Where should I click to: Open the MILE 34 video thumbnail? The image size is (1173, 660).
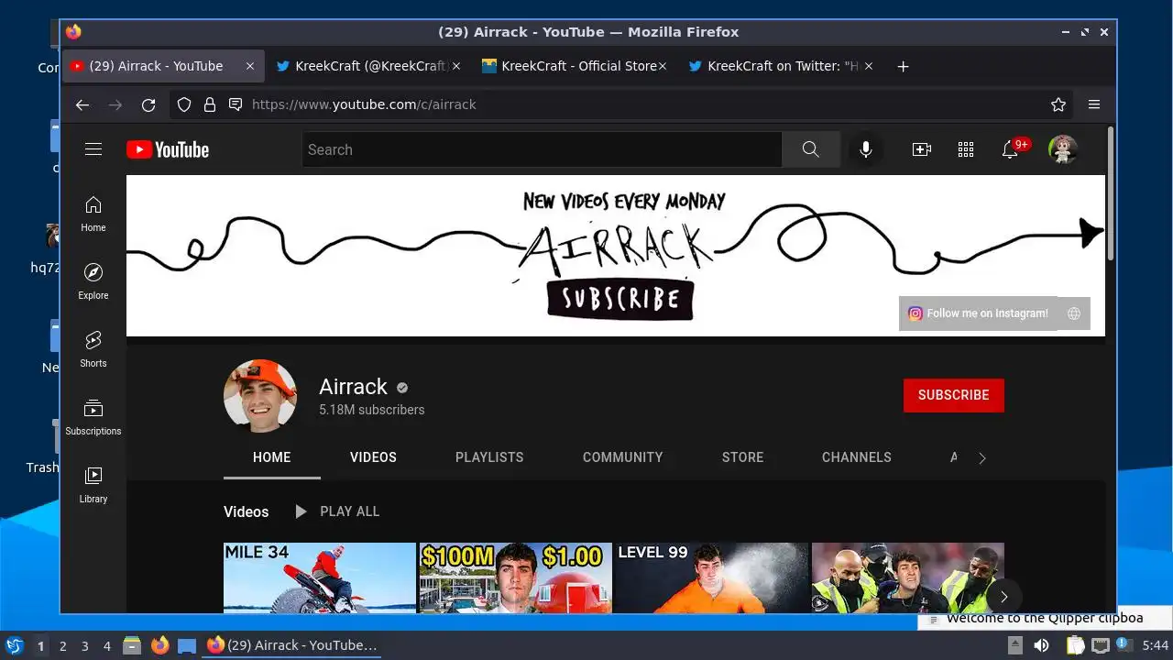coord(320,577)
